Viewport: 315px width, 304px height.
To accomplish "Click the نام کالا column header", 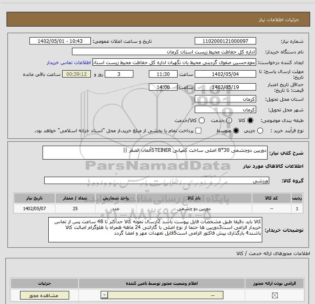I will [x=194, y=198].
